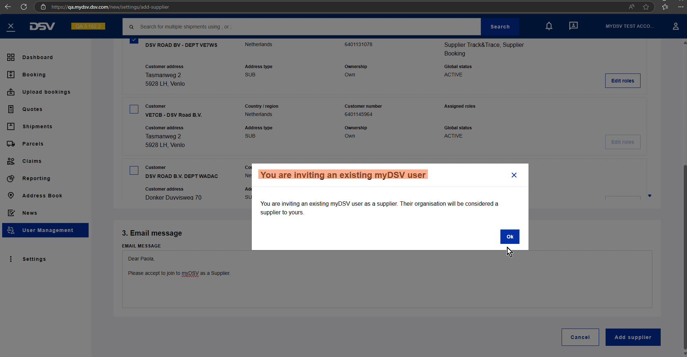The width and height of the screenshot is (687, 357).
Task: Click the notifications bell icon
Action: click(x=549, y=26)
